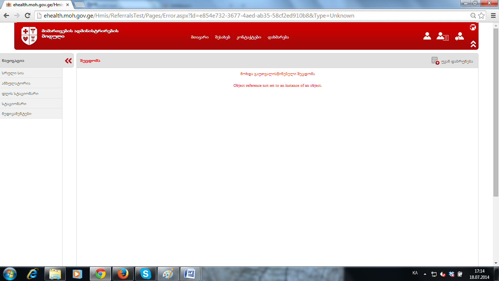
Task: Click the user with arrow icon
Action: pos(459,36)
